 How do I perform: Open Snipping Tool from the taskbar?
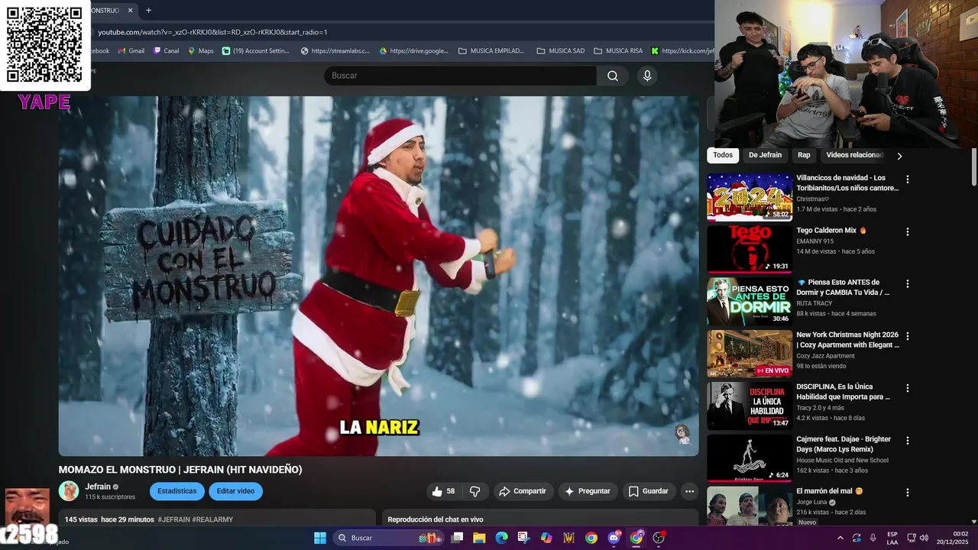coord(523,538)
